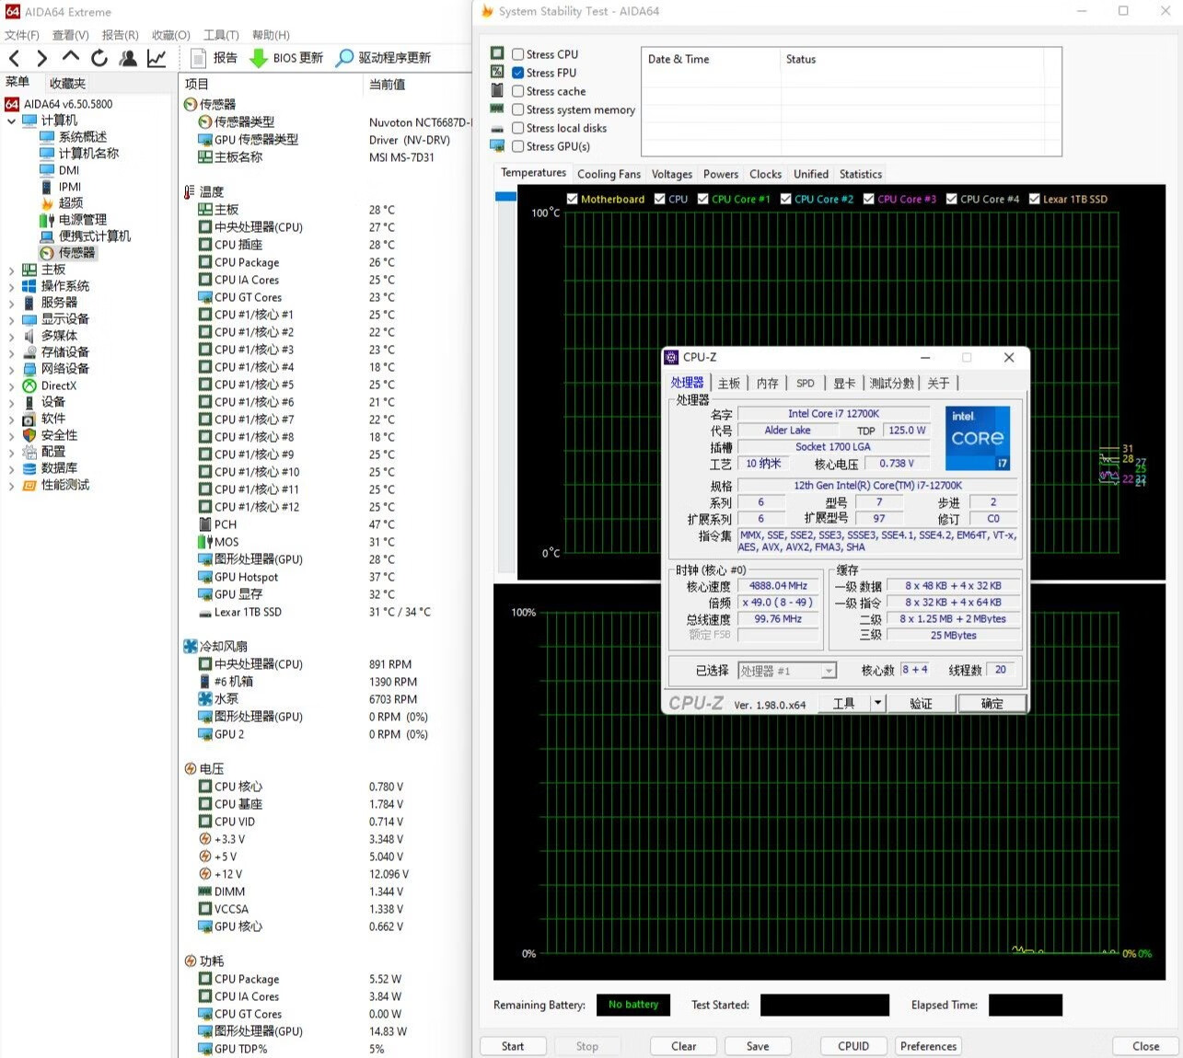Click the cache chip icon beside Stress cache
This screenshot has width=1183, height=1058.
point(497,90)
